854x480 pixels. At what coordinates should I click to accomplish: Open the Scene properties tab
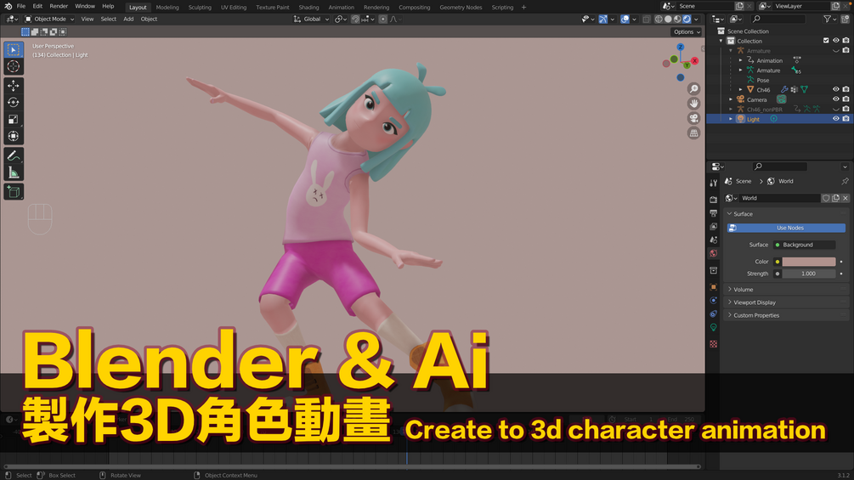(x=714, y=240)
